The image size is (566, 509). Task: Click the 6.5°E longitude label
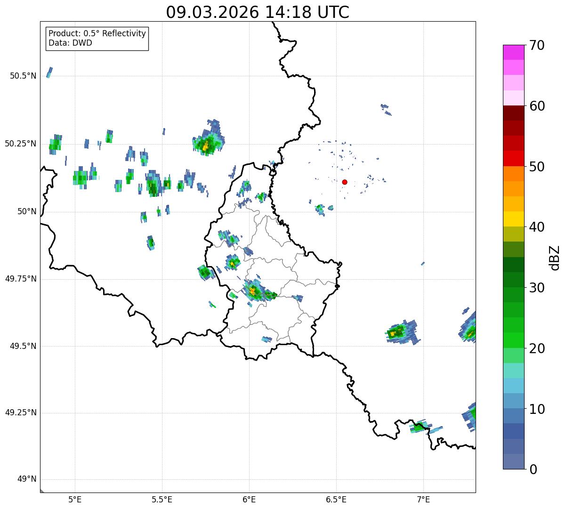pos(337,499)
